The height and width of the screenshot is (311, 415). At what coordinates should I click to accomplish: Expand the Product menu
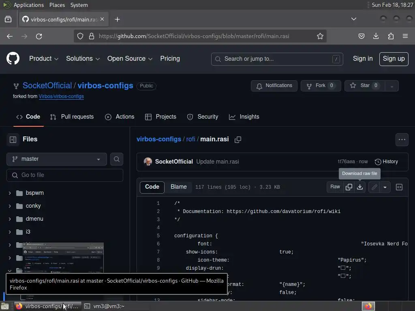point(44,58)
